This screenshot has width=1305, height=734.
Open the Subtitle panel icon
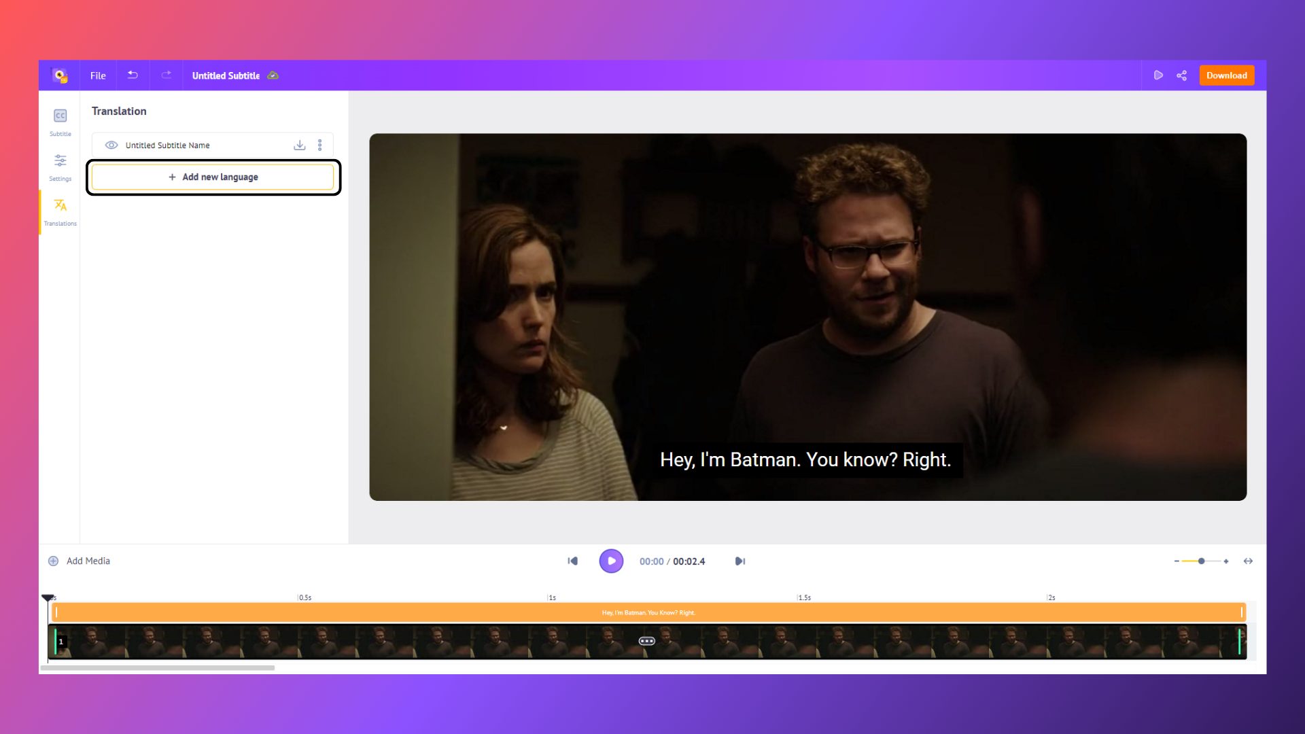[x=60, y=116]
